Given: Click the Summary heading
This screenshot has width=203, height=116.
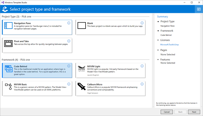Looking at the screenshot, I should click(x=163, y=16).
